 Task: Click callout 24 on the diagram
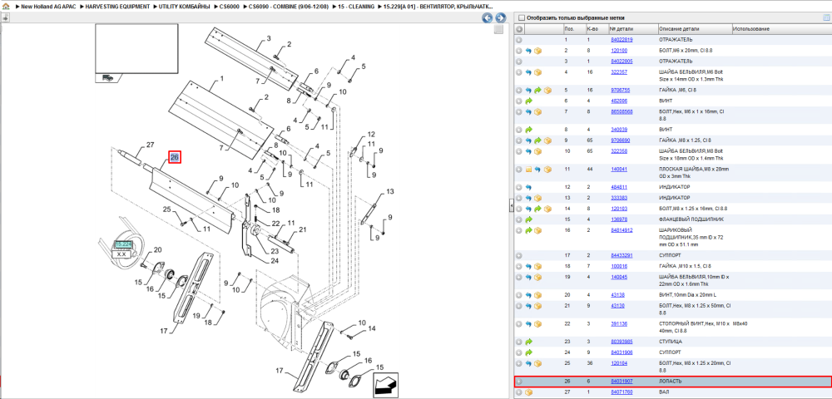click(x=275, y=260)
